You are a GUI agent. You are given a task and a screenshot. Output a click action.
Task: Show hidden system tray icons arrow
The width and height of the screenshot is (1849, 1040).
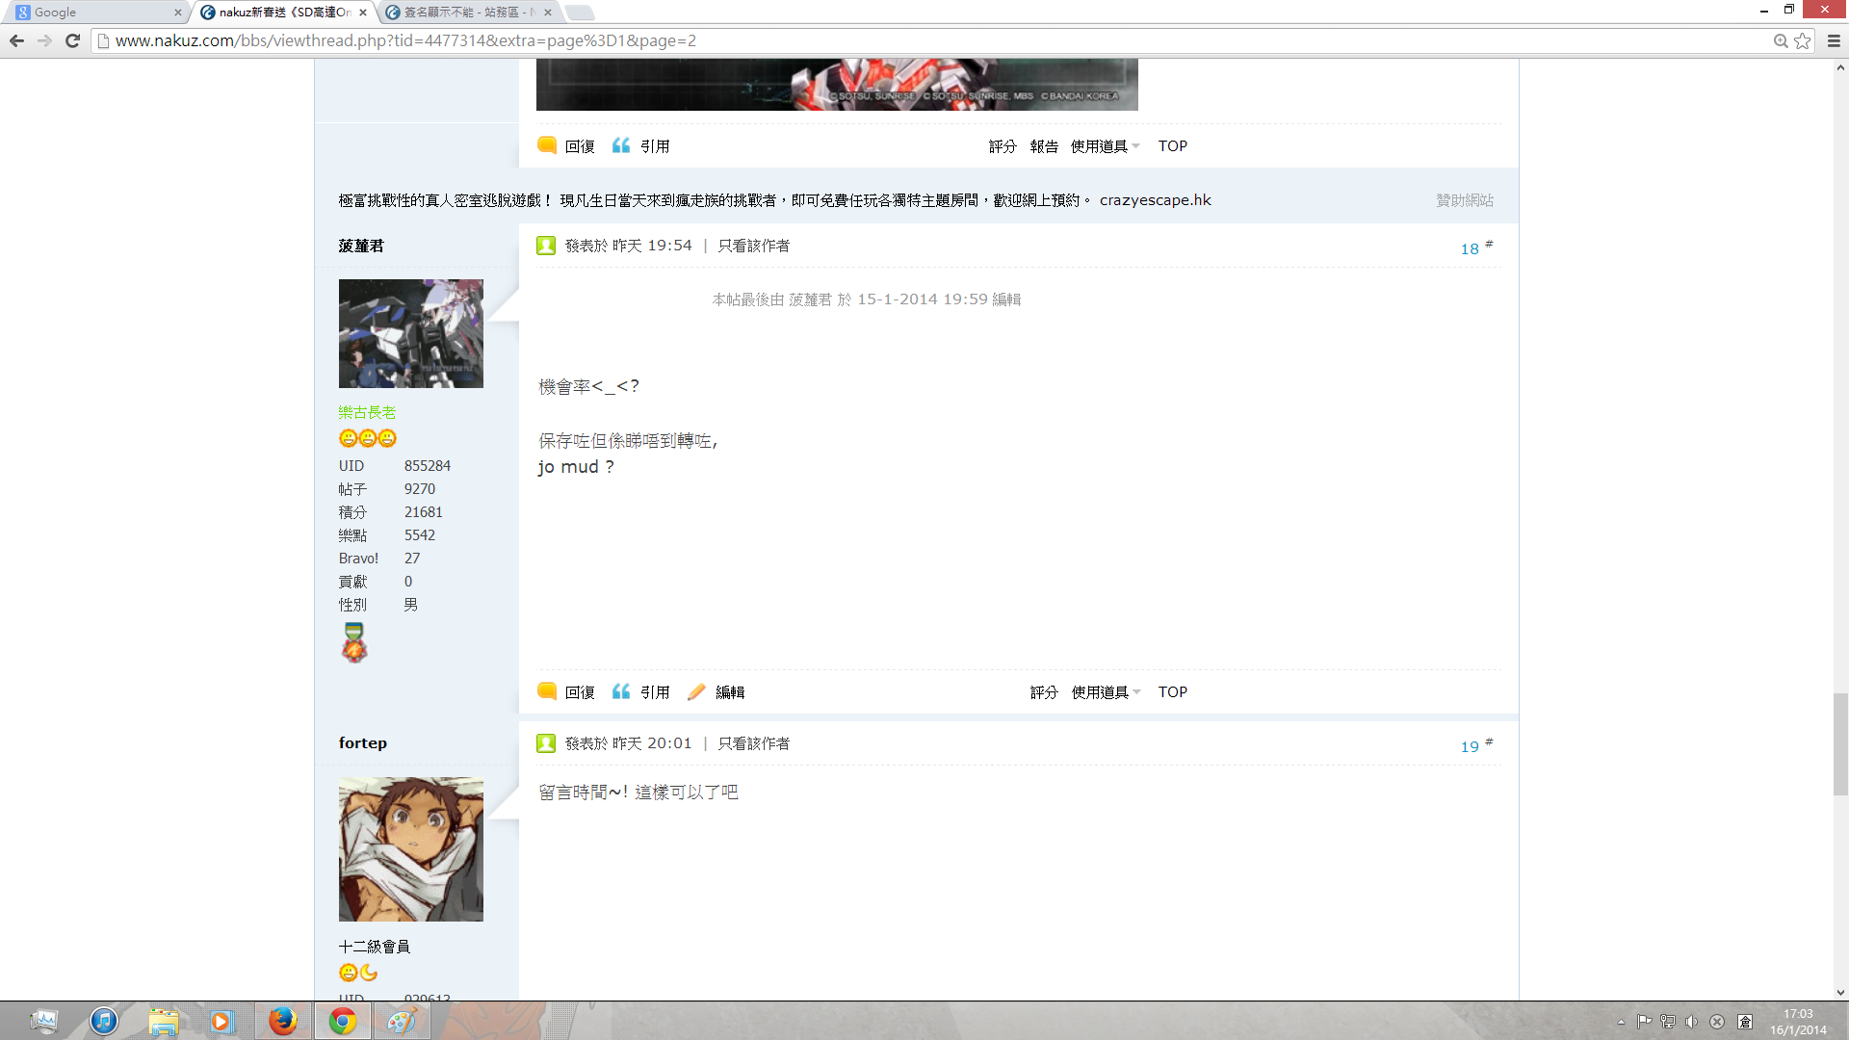point(1621,1022)
